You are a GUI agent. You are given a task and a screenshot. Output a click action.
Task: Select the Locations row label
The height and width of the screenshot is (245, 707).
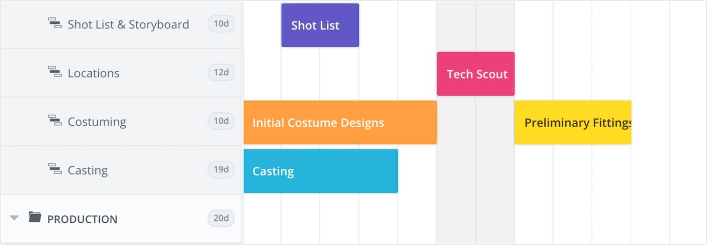[93, 73]
